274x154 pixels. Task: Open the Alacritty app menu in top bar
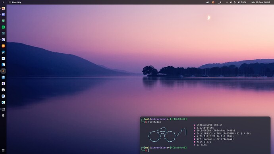click(15, 2)
